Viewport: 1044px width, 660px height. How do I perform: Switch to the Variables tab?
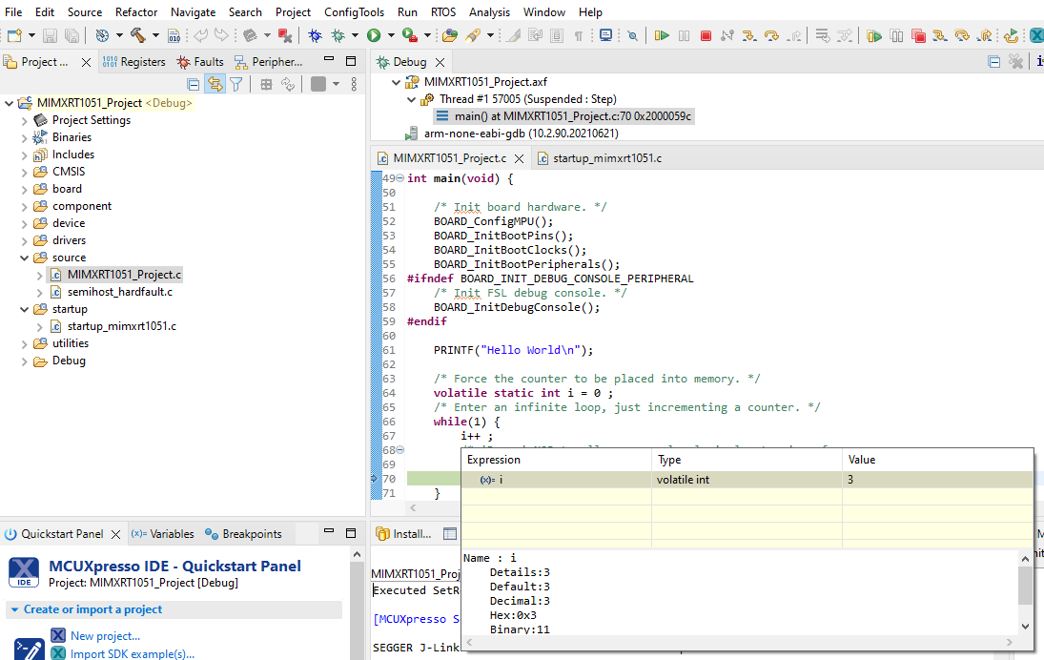[x=162, y=534]
